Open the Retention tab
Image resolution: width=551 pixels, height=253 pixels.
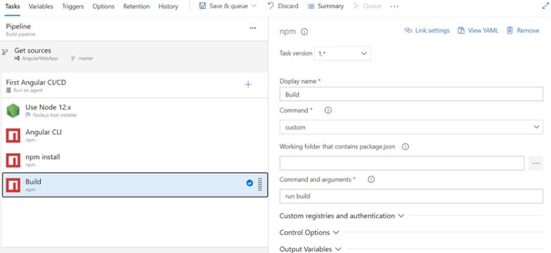(136, 6)
